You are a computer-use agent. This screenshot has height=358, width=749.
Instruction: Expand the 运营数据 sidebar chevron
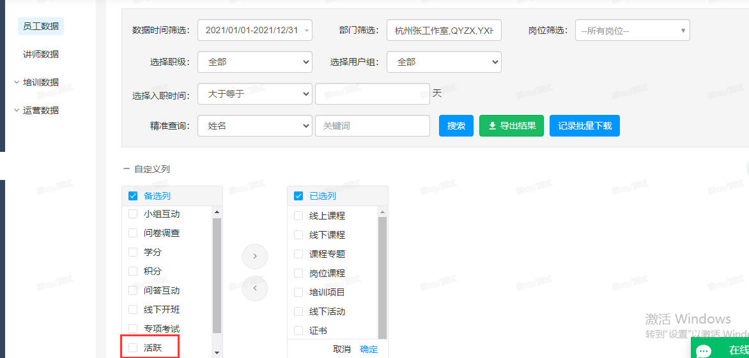[17, 110]
